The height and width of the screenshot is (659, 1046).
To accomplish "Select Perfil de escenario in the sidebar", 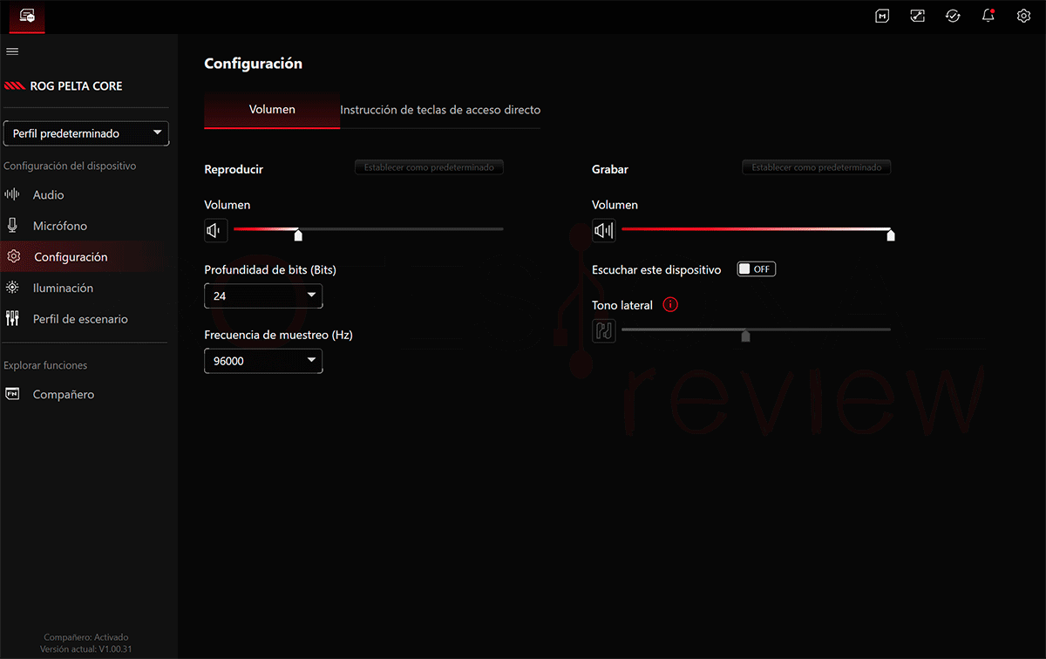I will pos(80,319).
